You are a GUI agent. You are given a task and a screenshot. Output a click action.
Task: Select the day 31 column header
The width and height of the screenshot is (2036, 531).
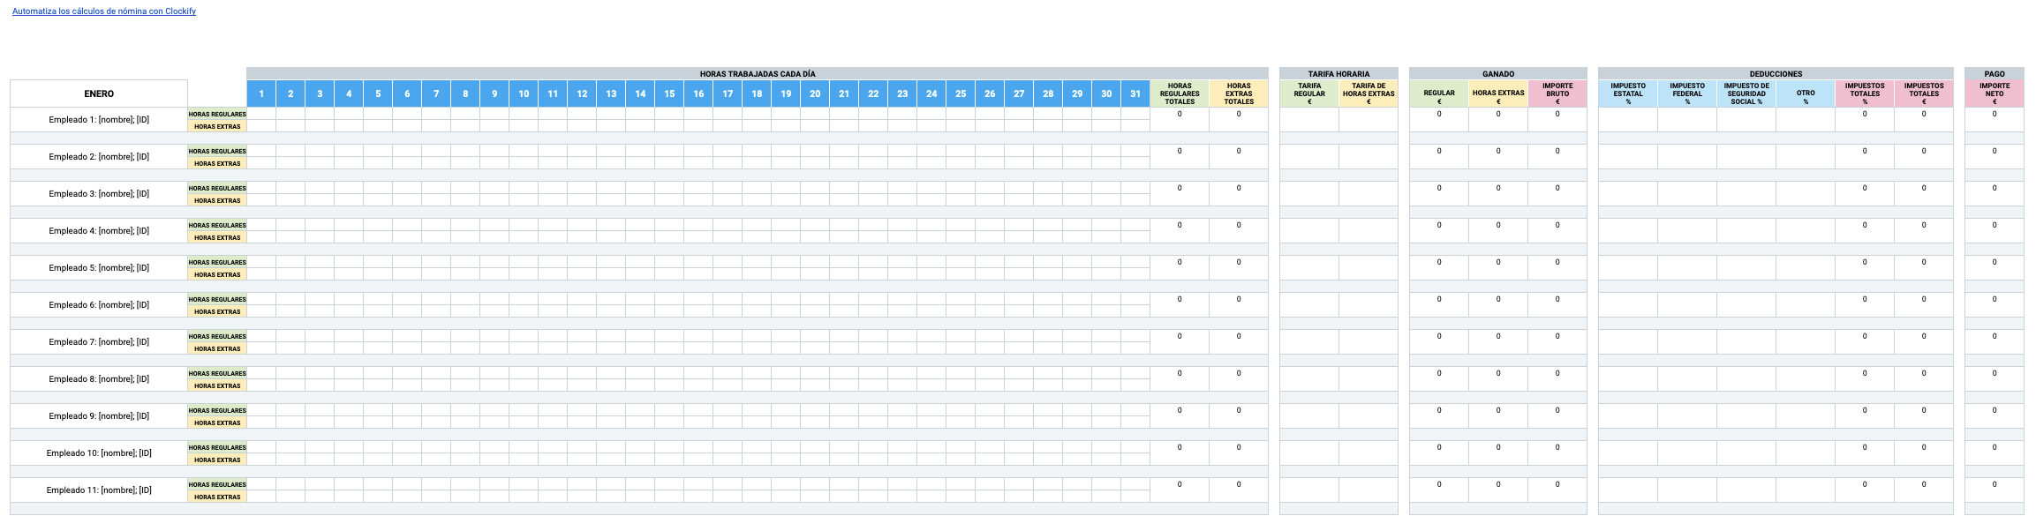pyautogui.click(x=1135, y=93)
